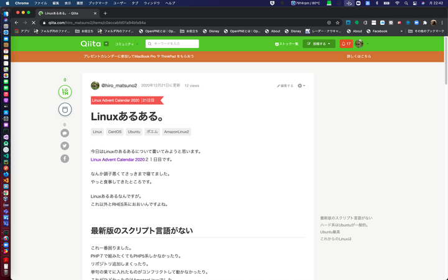The image size is (448, 280).
Task: Open the comments bubble icon
Action: coord(65,133)
